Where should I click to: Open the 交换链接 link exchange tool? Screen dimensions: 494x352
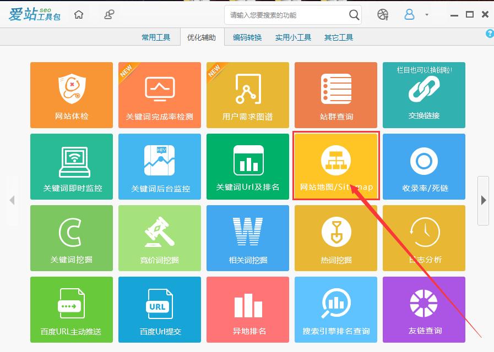(x=424, y=95)
